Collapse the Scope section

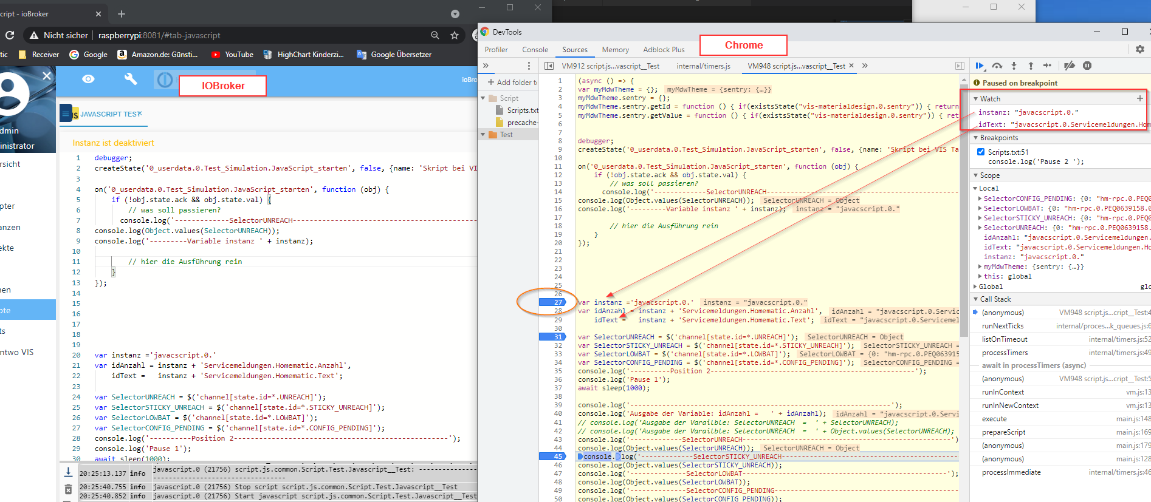click(976, 175)
